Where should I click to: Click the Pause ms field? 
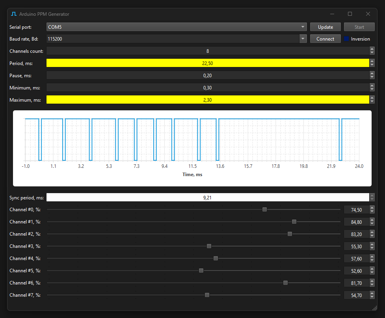(208, 75)
